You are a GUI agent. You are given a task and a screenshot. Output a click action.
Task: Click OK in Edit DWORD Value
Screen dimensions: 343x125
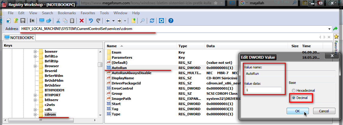pyautogui.click(x=298, y=111)
